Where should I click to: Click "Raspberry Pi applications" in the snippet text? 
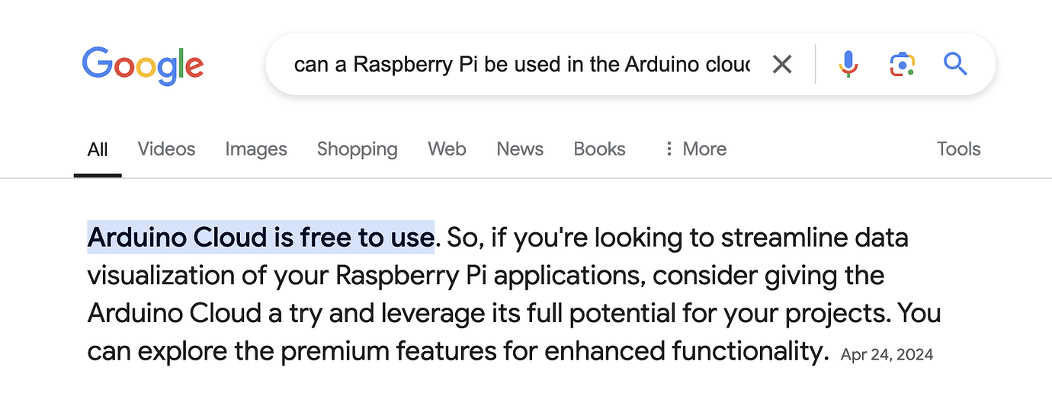point(492,276)
